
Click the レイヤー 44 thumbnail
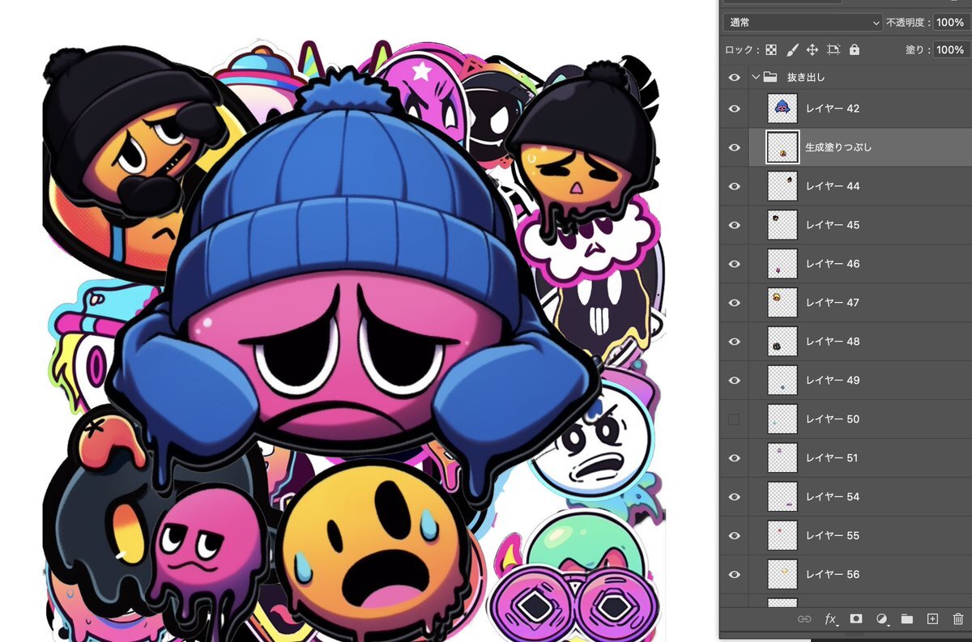[x=782, y=186]
